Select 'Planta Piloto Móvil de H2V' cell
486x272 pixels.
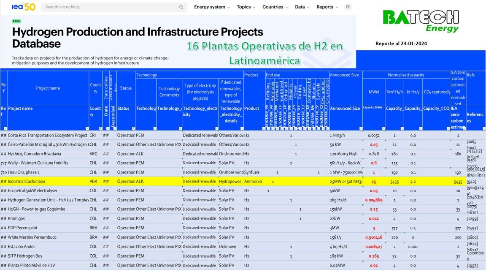(48, 265)
